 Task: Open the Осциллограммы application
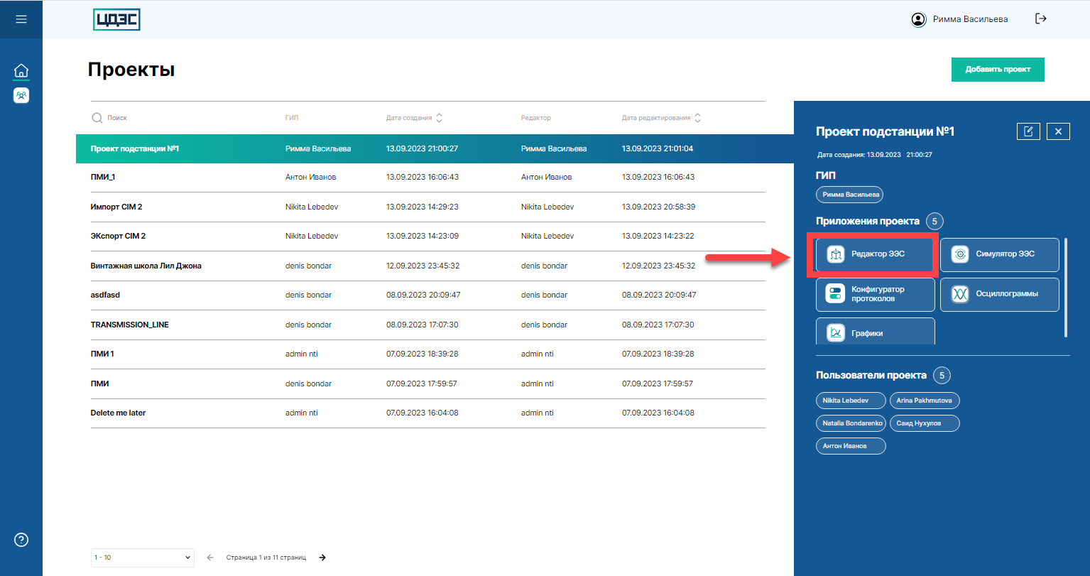(999, 294)
